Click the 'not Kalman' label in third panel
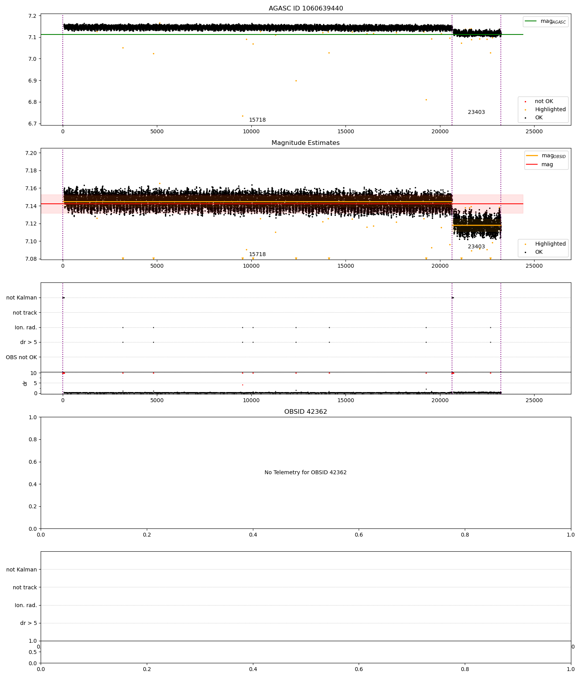Viewport: 581px width, 678px height. pyautogui.click(x=22, y=298)
